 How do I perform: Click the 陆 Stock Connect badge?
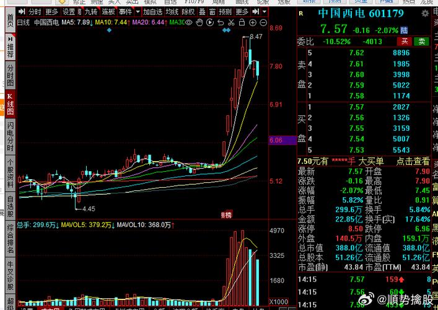[x=405, y=29]
